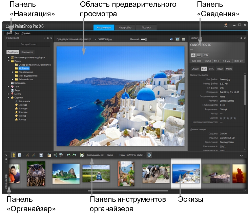Click the info icon in organizer toolbar
Viewport: 250px width, 217px height.
[149, 155]
